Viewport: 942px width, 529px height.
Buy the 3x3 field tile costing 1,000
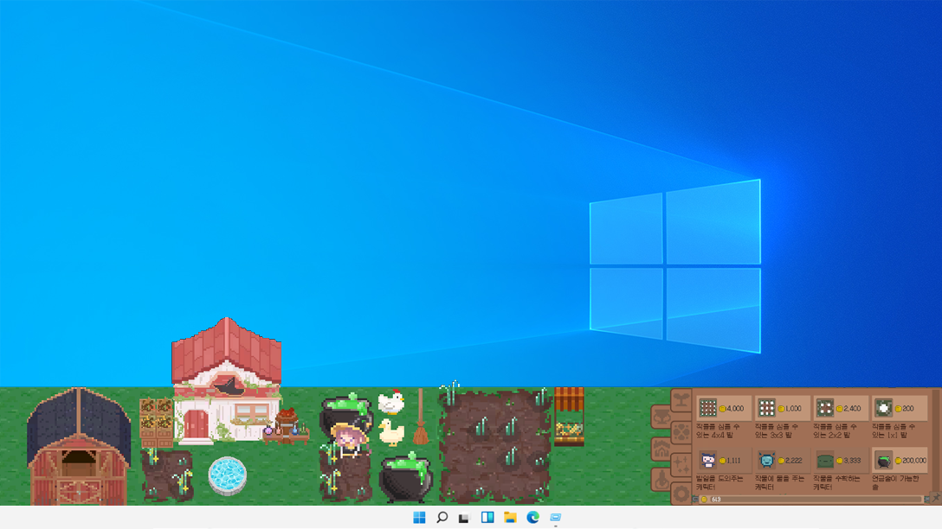click(x=782, y=409)
